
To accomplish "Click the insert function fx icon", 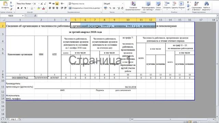I will tap(35, 16).
